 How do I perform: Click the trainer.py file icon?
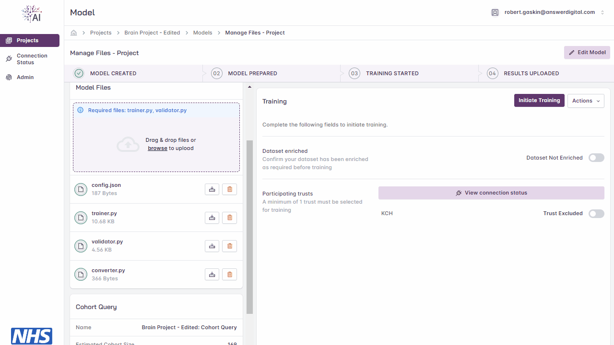pos(81,218)
